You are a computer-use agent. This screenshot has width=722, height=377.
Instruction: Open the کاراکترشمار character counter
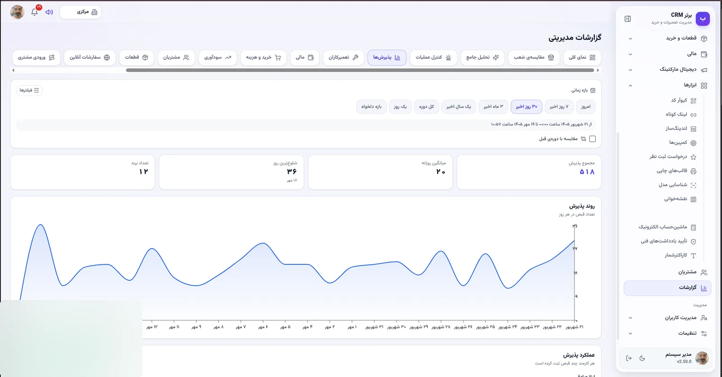(x=680, y=255)
